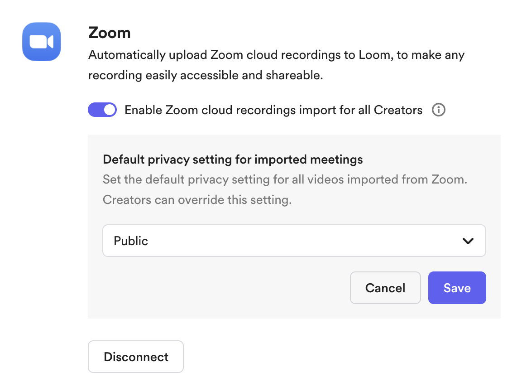The width and height of the screenshot is (517, 387).
Task: Disconnect the Zoom integration
Action: click(x=136, y=357)
